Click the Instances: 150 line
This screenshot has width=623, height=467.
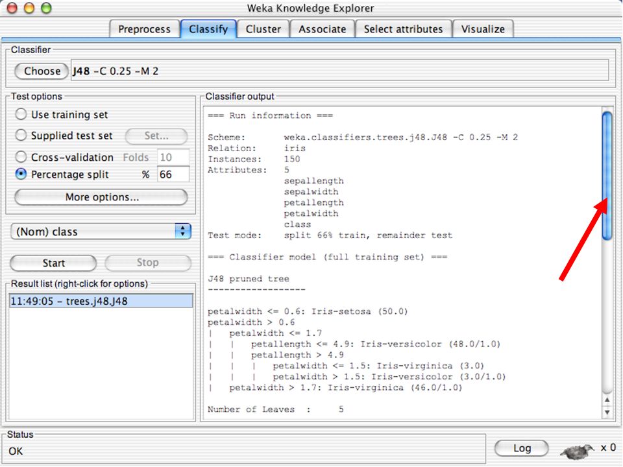point(254,159)
